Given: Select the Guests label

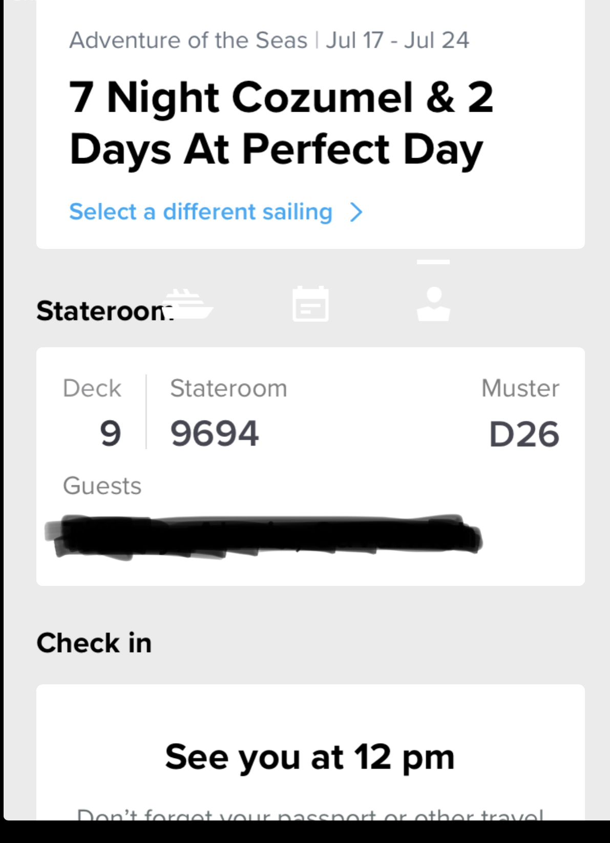Looking at the screenshot, I should pyautogui.click(x=102, y=486).
